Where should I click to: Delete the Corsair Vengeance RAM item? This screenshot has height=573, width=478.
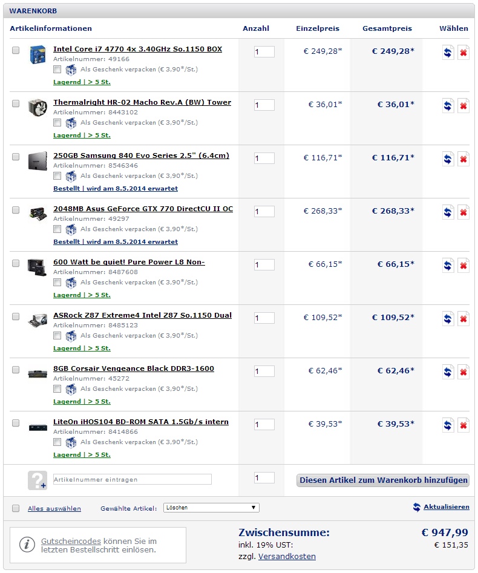click(463, 372)
